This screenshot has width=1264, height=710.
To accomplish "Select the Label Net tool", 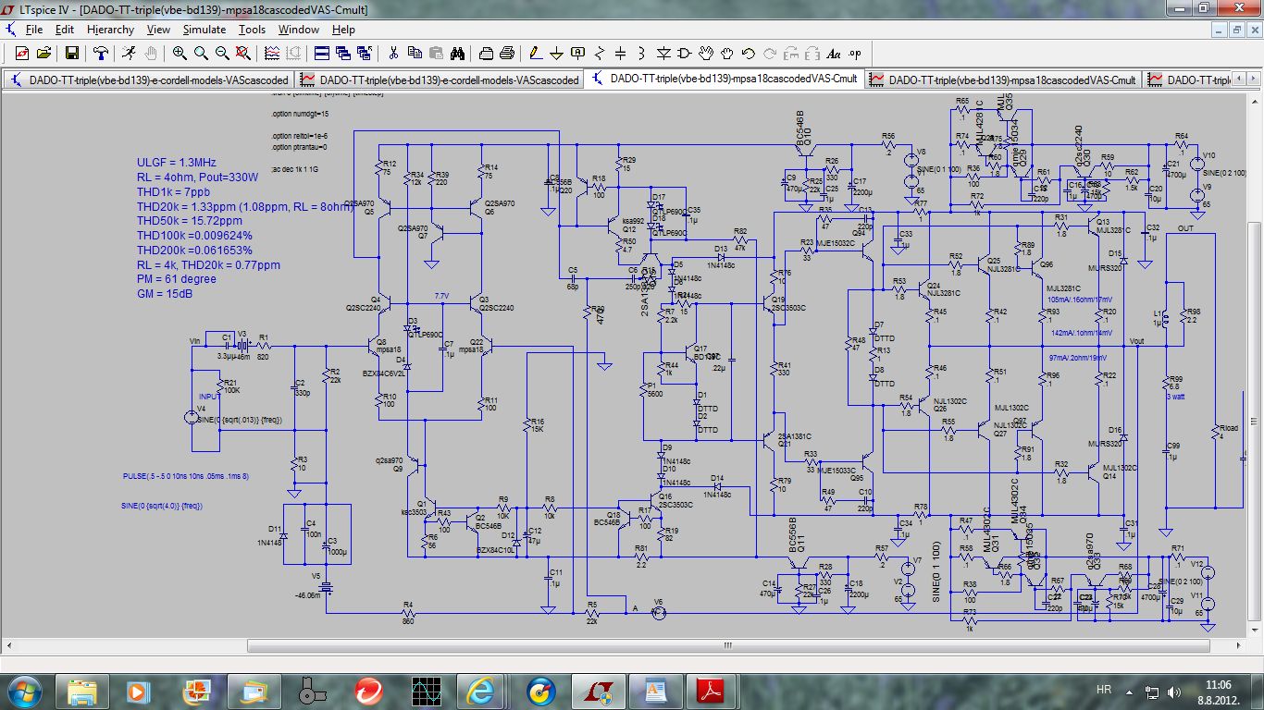I will click(578, 53).
